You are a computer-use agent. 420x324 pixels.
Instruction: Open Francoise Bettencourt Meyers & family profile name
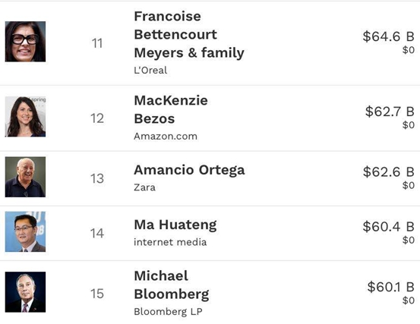click(189, 34)
